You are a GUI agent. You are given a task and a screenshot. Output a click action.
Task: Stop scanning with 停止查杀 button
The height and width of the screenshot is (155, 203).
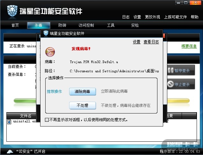[x=181, y=84]
